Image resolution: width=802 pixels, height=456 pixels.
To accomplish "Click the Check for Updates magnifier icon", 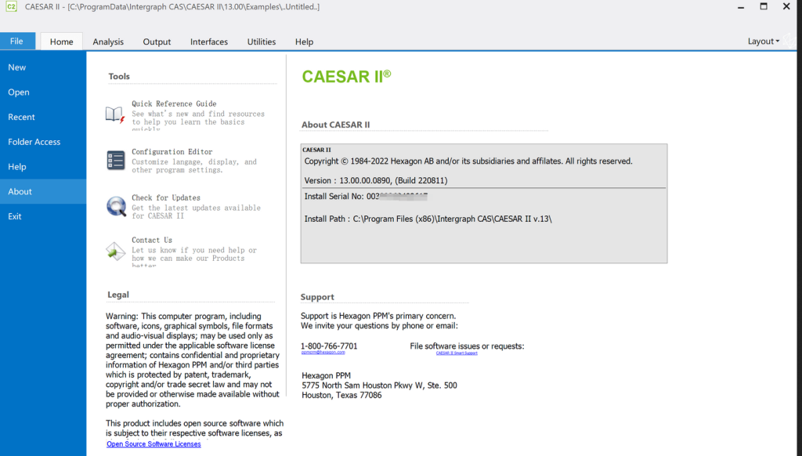I will click(116, 207).
